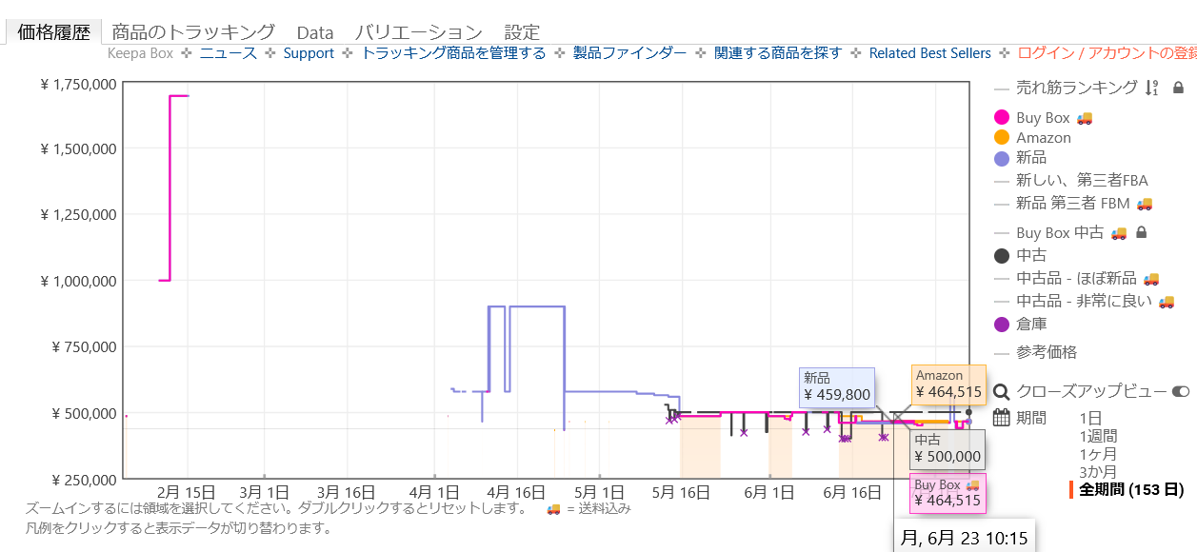
Task: Toggle the クローズアップビュー switch
Action: pyautogui.click(x=1180, y=391)
